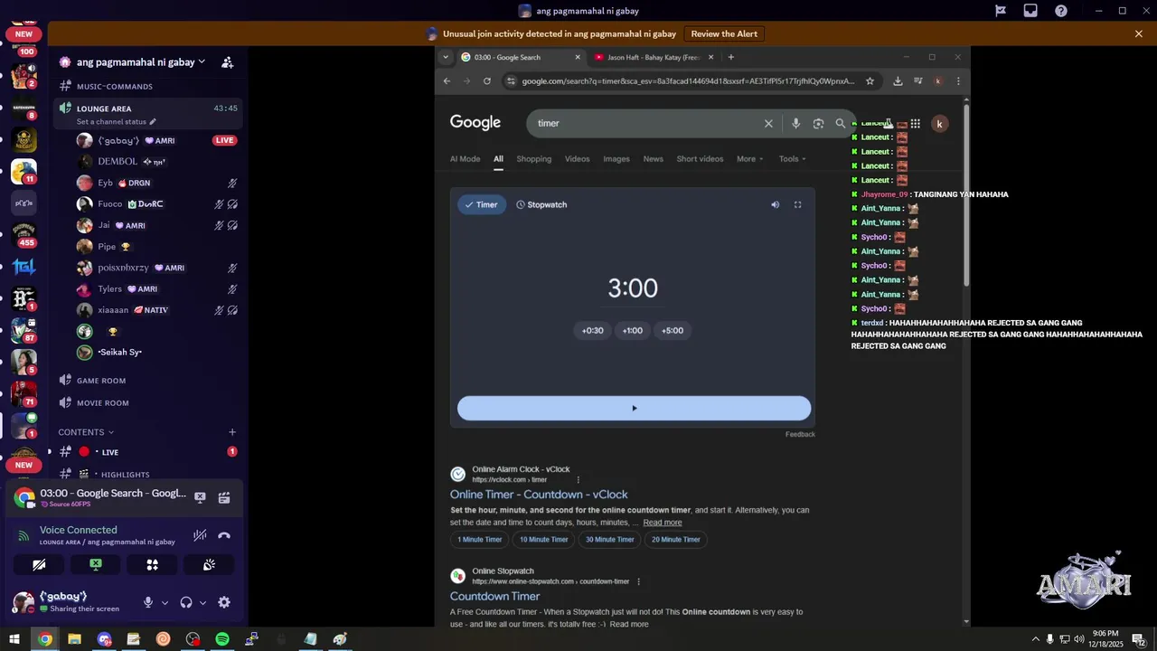The image size is (1157, 651).
Task: Open the soundboard button
Action: pos(209,565)
